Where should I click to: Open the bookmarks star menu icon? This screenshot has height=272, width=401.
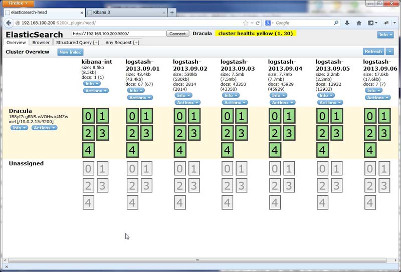(372, 23)
